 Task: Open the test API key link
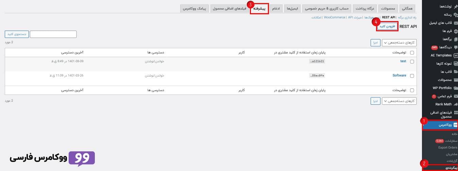tap(403, 61)
